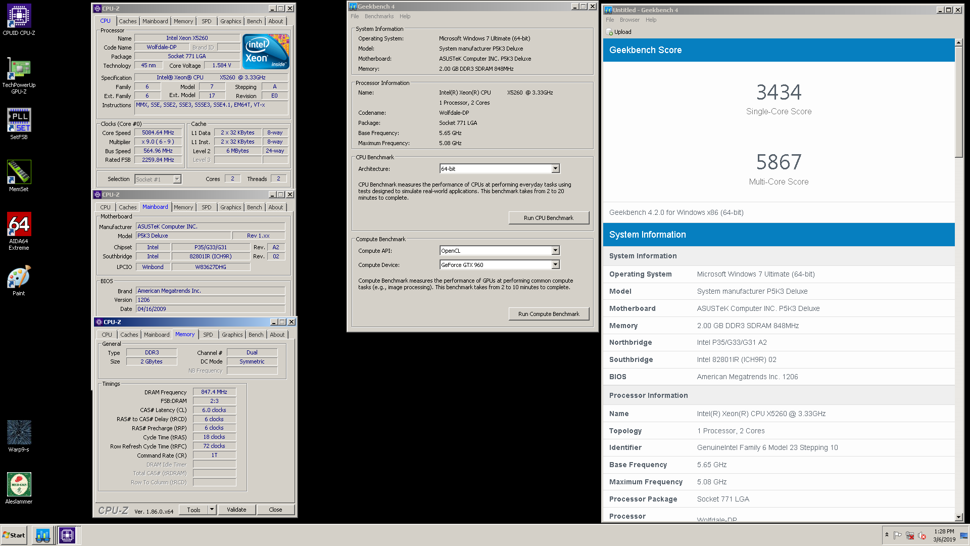Screen dimensions: 970x546
Task: Open the Aleslammer desktop icon
Action: (x=19, y=488)
